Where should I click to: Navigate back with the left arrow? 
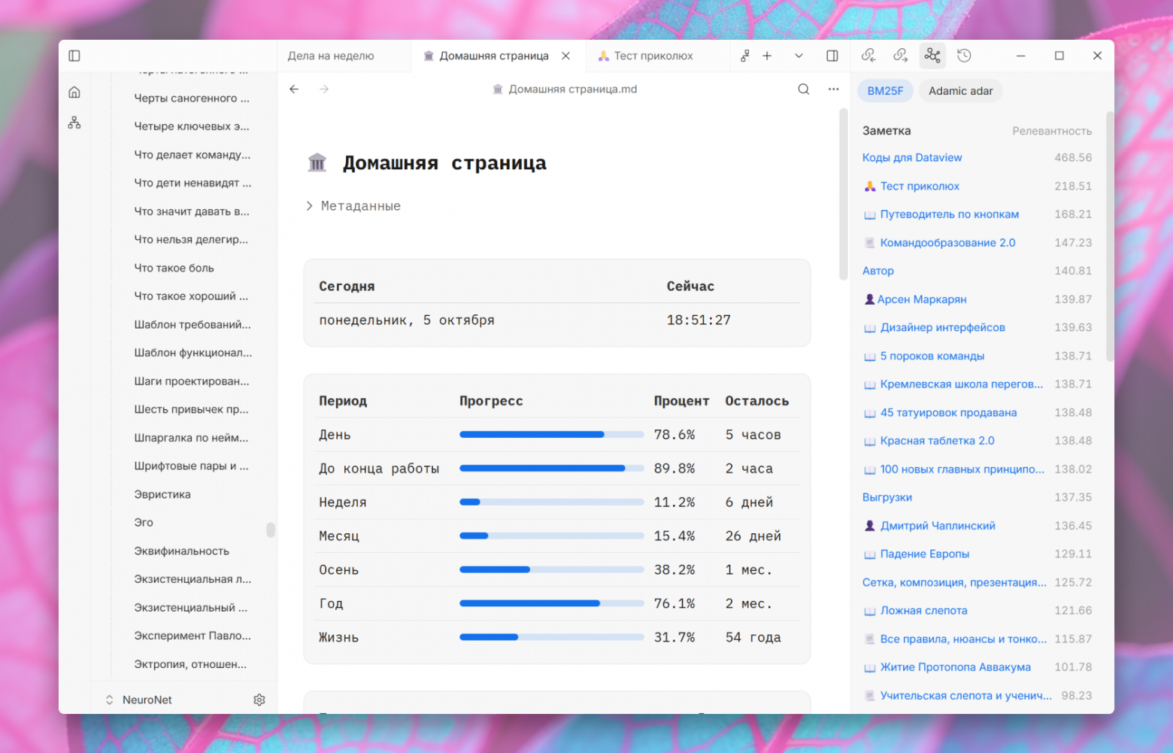pyautogui.click(x=294, y=89)
